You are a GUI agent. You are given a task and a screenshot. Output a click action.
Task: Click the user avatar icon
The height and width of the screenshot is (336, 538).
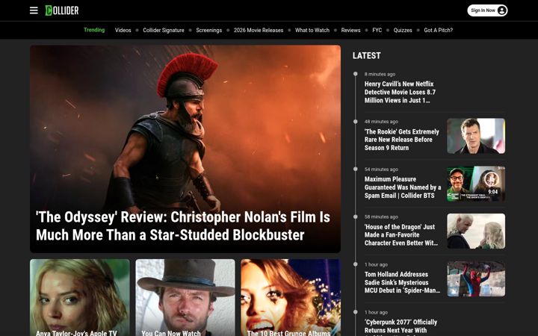coord(501,10)
